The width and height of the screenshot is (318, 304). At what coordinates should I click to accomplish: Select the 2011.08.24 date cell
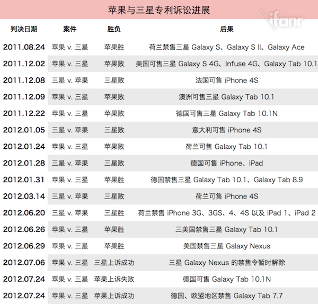(24, 47)
